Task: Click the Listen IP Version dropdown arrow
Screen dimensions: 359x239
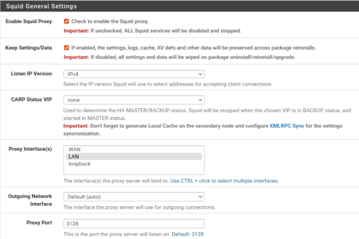Action: pos(200,74)
